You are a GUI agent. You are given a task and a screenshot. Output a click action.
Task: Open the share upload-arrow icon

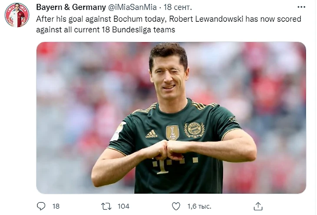click(258, 206)
